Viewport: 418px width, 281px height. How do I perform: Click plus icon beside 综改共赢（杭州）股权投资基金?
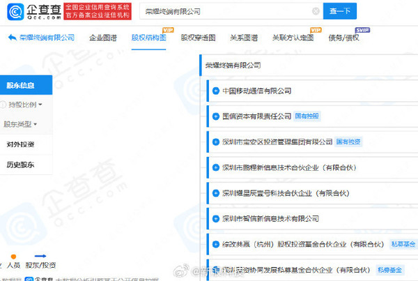tap(217, 245)
